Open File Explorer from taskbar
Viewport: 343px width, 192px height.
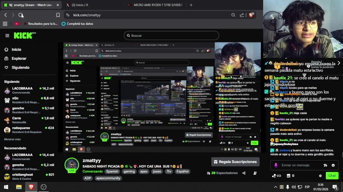point(18,187)
